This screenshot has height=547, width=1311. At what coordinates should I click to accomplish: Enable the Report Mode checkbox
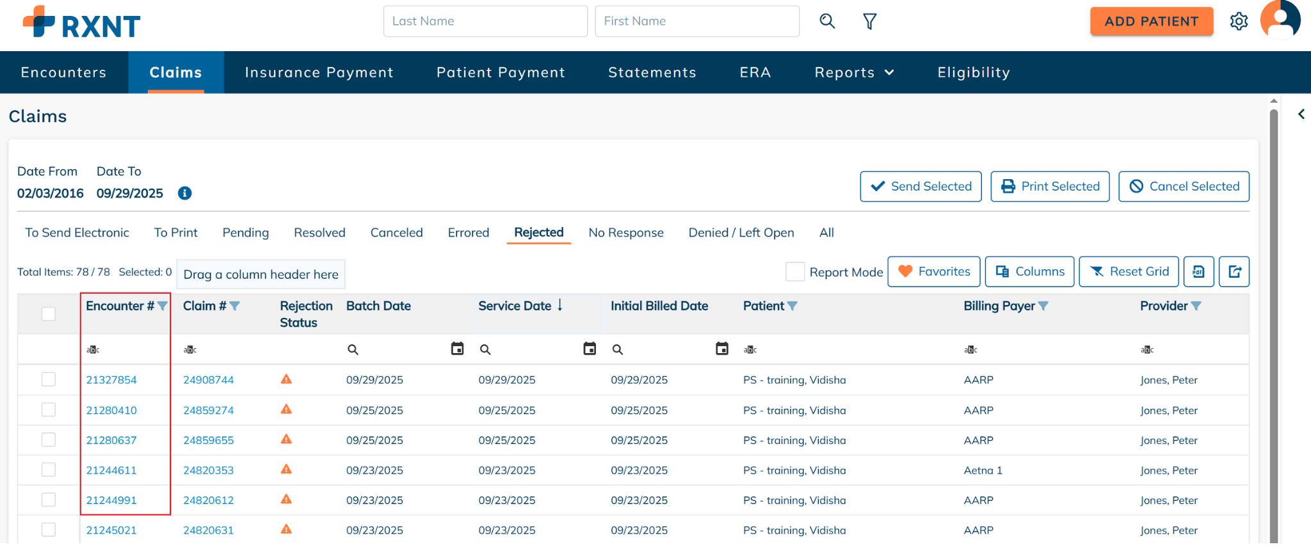794,272
